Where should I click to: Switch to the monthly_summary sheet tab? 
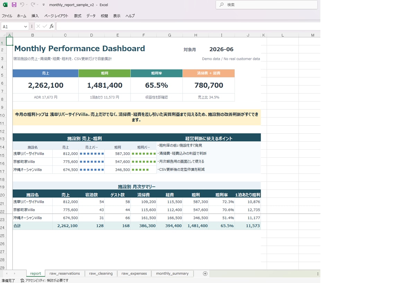click(x=172, y=273)
